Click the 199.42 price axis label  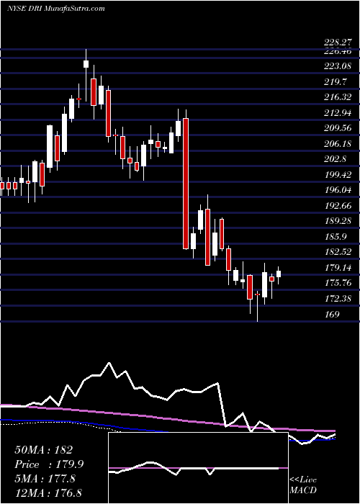(x=338, y=175)
